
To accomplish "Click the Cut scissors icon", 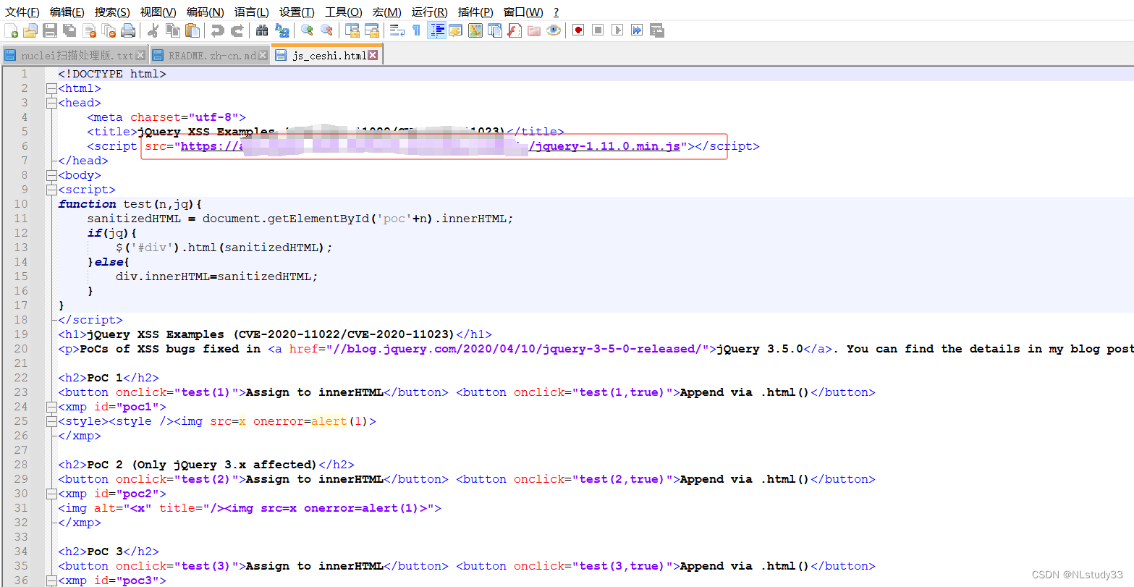I will click(x=153, y=30).
